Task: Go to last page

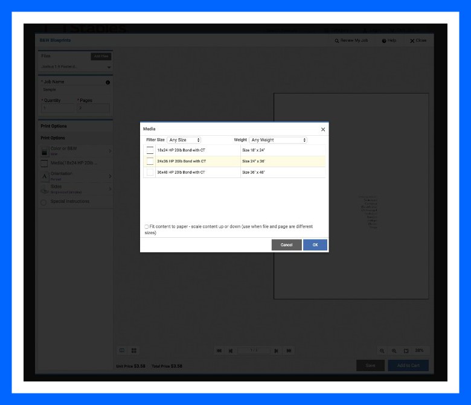Action: coord(289,351)
